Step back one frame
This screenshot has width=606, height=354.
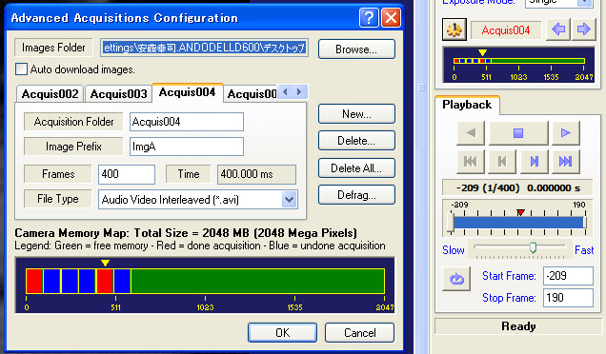coord(502,162)
